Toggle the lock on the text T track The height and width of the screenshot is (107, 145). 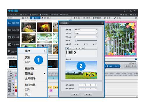pos(13,91)
